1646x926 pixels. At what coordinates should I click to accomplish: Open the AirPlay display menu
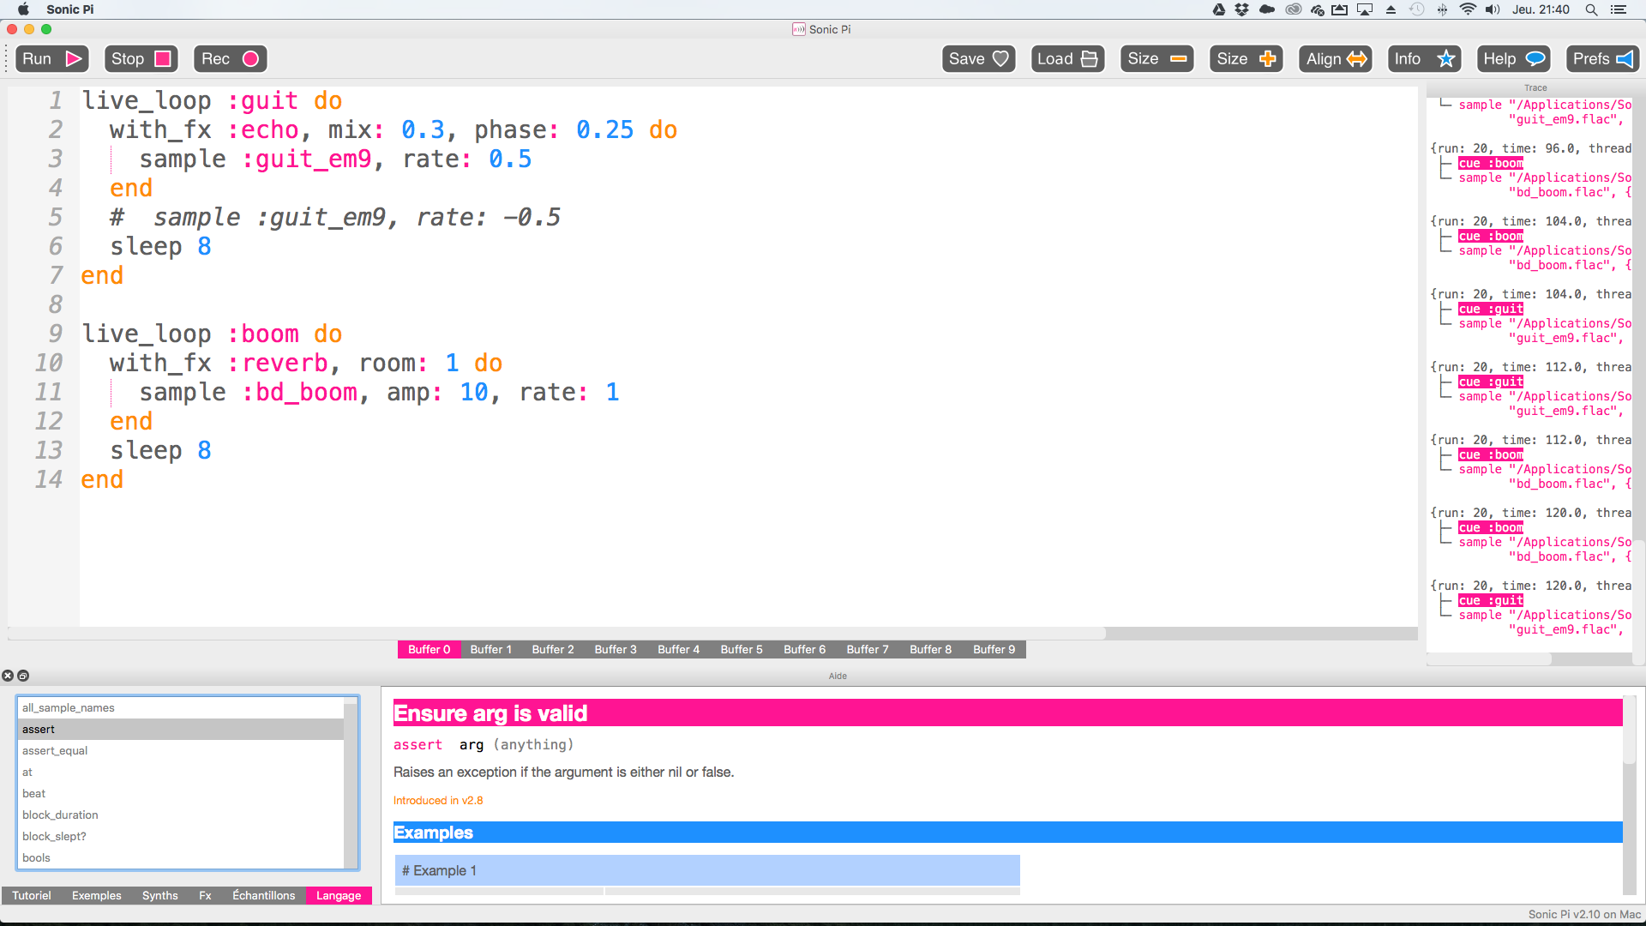[1365, 9]
